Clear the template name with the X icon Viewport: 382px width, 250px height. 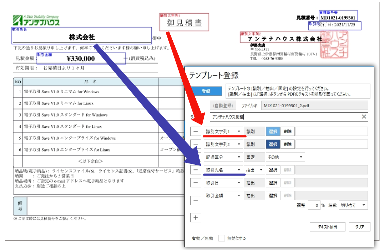click(x=364, y=117)
